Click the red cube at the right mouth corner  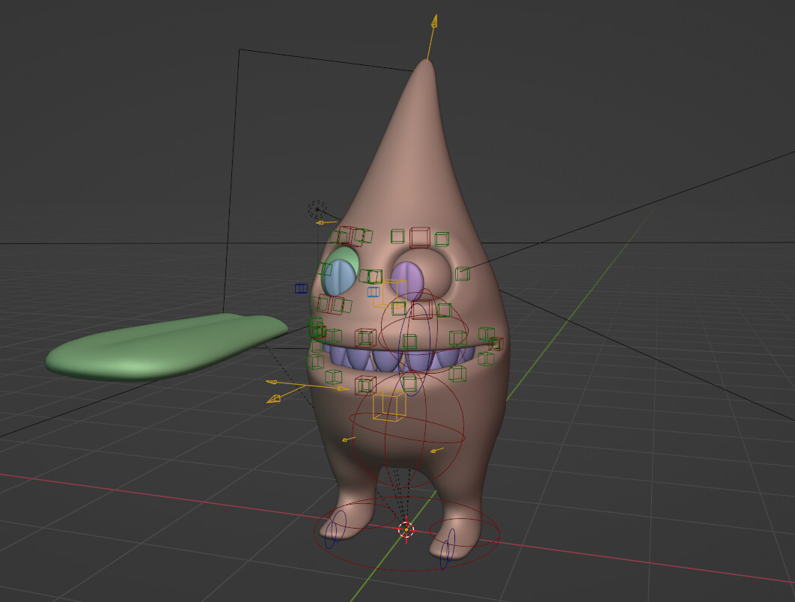pyautogui.click(x=496, y=344)
